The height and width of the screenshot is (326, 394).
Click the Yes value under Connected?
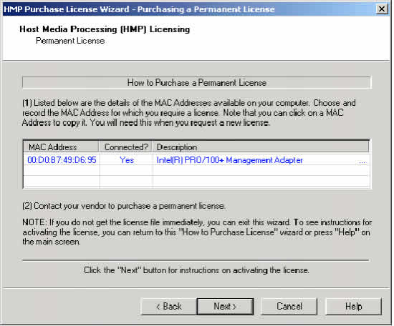127,160
